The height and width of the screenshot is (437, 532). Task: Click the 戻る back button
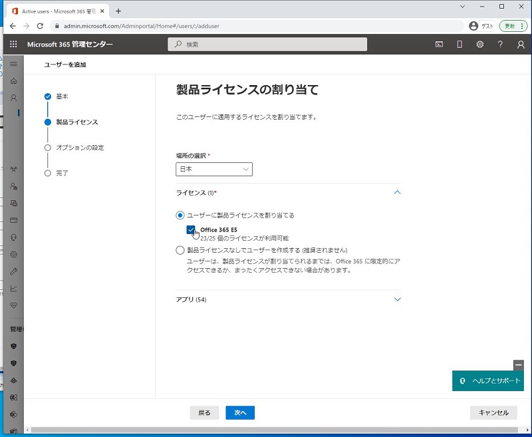[204, 412]
